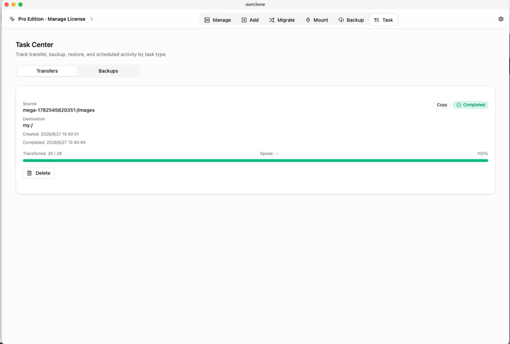Click the Manage tab's server icon
This screenshot has width=510, height=344.
(207, 20)
